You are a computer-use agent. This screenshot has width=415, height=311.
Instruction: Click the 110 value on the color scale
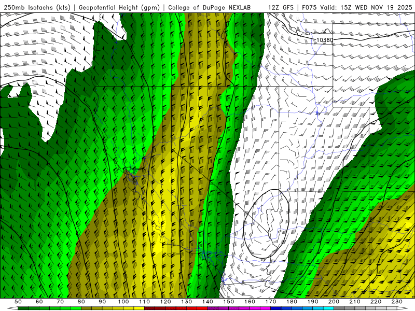pyautogui.click(x=145, y=302)
